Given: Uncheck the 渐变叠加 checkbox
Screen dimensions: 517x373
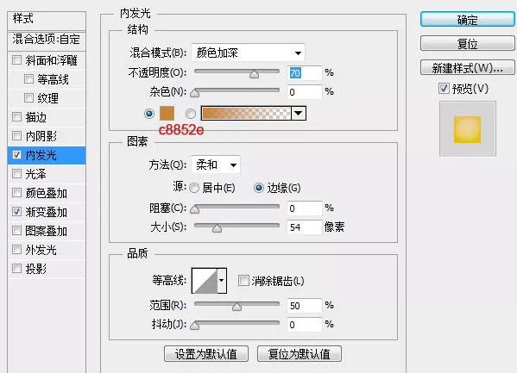Looking at the screenshot, I should pyautogui.click(x=16, y=212).
